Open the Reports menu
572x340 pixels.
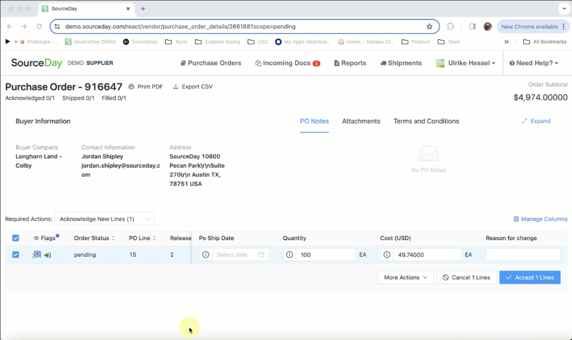point(350,63)
